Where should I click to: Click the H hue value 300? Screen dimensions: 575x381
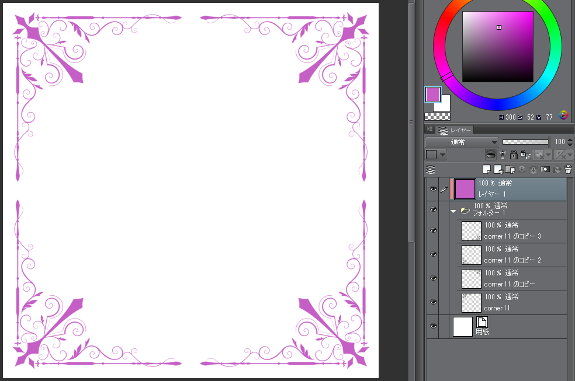click(x=511, y=117)
